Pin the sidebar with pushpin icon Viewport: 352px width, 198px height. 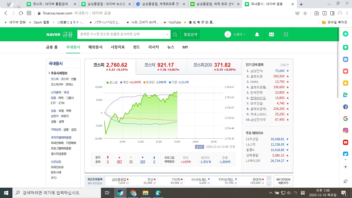tap(346, 181)
